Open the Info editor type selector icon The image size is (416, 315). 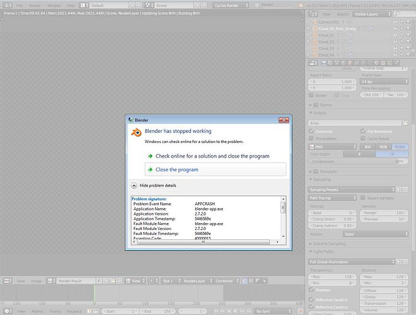tap(8, 5)
